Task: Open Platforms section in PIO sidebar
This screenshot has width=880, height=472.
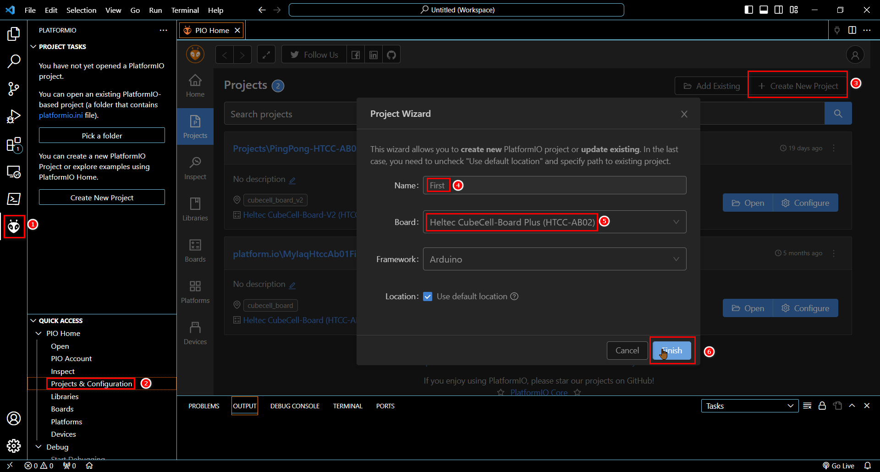Action: click(195, 292)
